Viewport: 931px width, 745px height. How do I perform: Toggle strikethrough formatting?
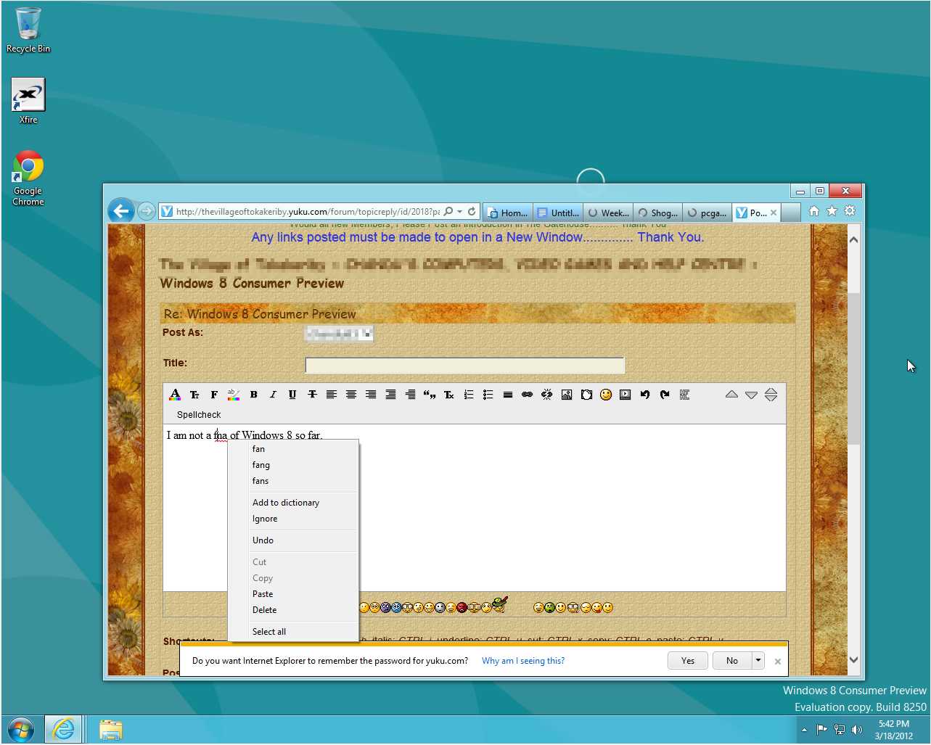(312, 395)
